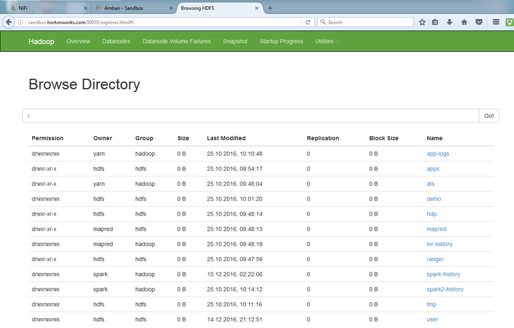514x328 pixels.
Task: Reload the page with the refresh icon
Action: click(x=308, y=22)
